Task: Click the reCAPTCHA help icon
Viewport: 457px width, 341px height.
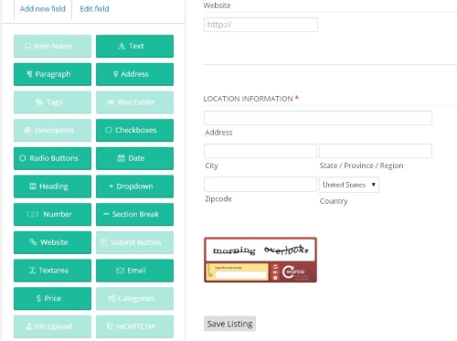Action: pyautogui.click(x=275, y=278)
